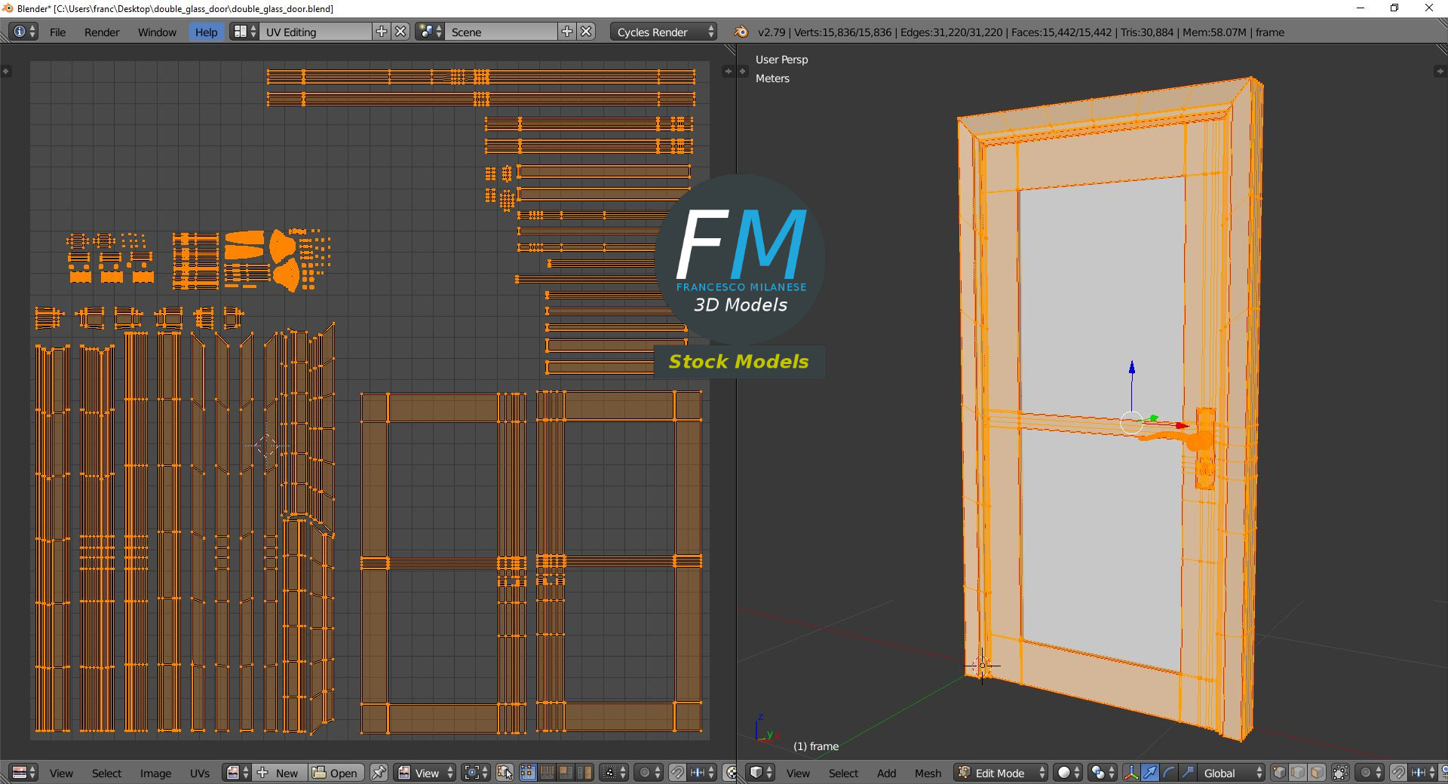Add a new scene
The width and height of the screenshot is (1448, 784).
point(567,32)
